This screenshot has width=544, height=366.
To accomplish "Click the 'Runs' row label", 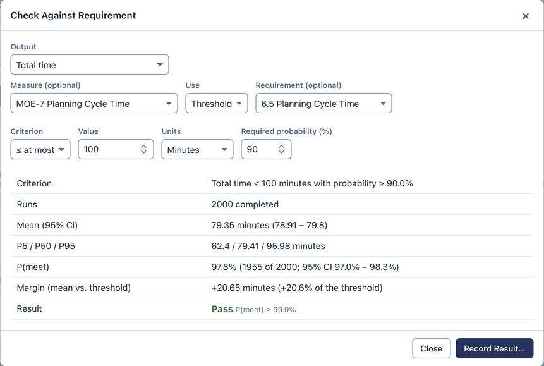I will point(27,204).
